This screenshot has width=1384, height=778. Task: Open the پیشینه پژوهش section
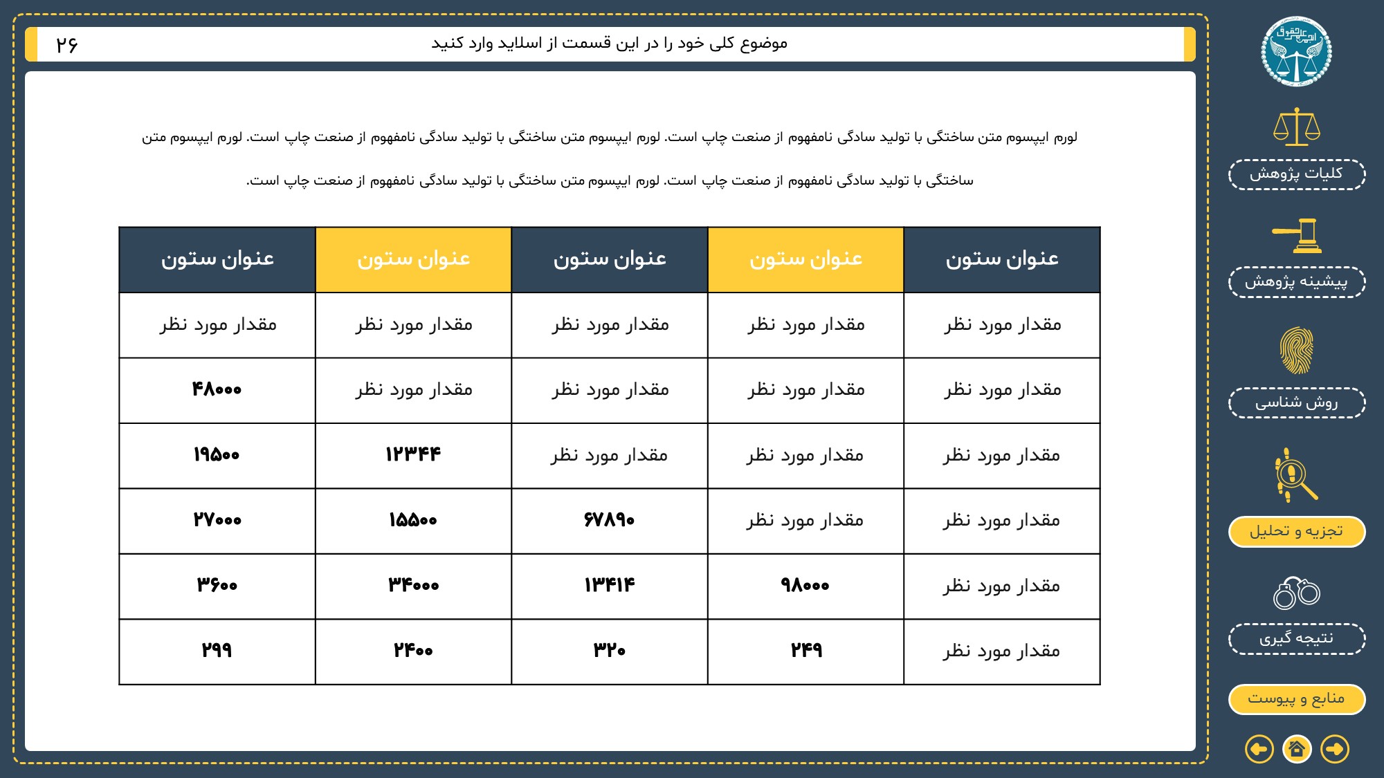pyautogui.click(x=1296, y=281)
